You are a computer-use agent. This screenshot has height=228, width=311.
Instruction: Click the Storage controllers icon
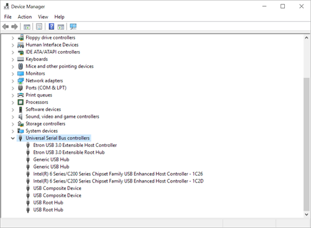coord(21,124)
